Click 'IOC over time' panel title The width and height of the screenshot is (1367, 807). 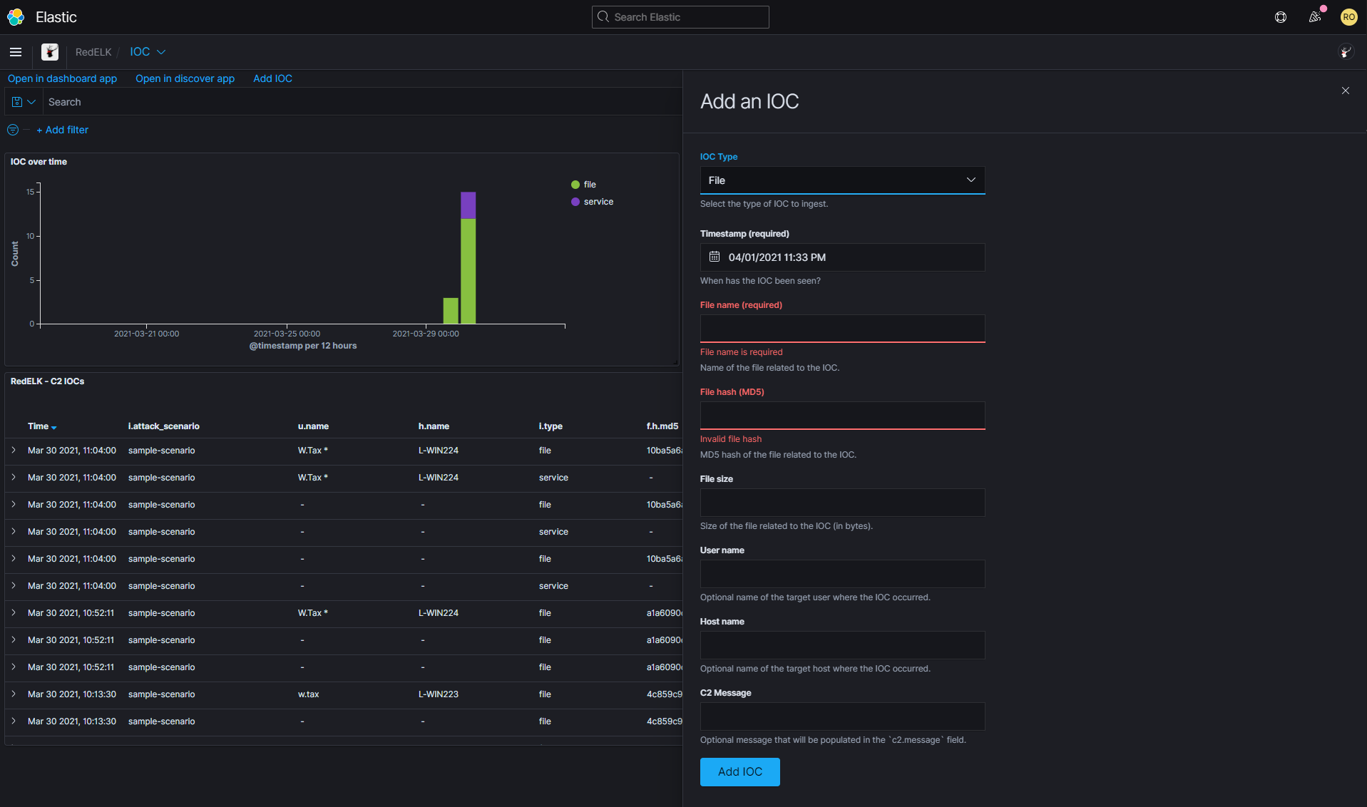[39, 162]
